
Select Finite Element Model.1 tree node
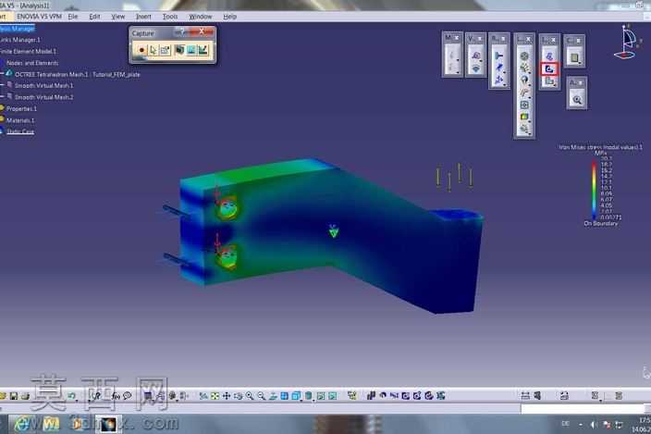click(28, 52)
